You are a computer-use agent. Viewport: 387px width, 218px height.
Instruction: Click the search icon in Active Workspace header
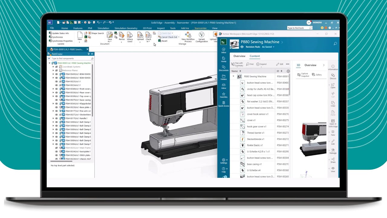[x=335, y=44]
